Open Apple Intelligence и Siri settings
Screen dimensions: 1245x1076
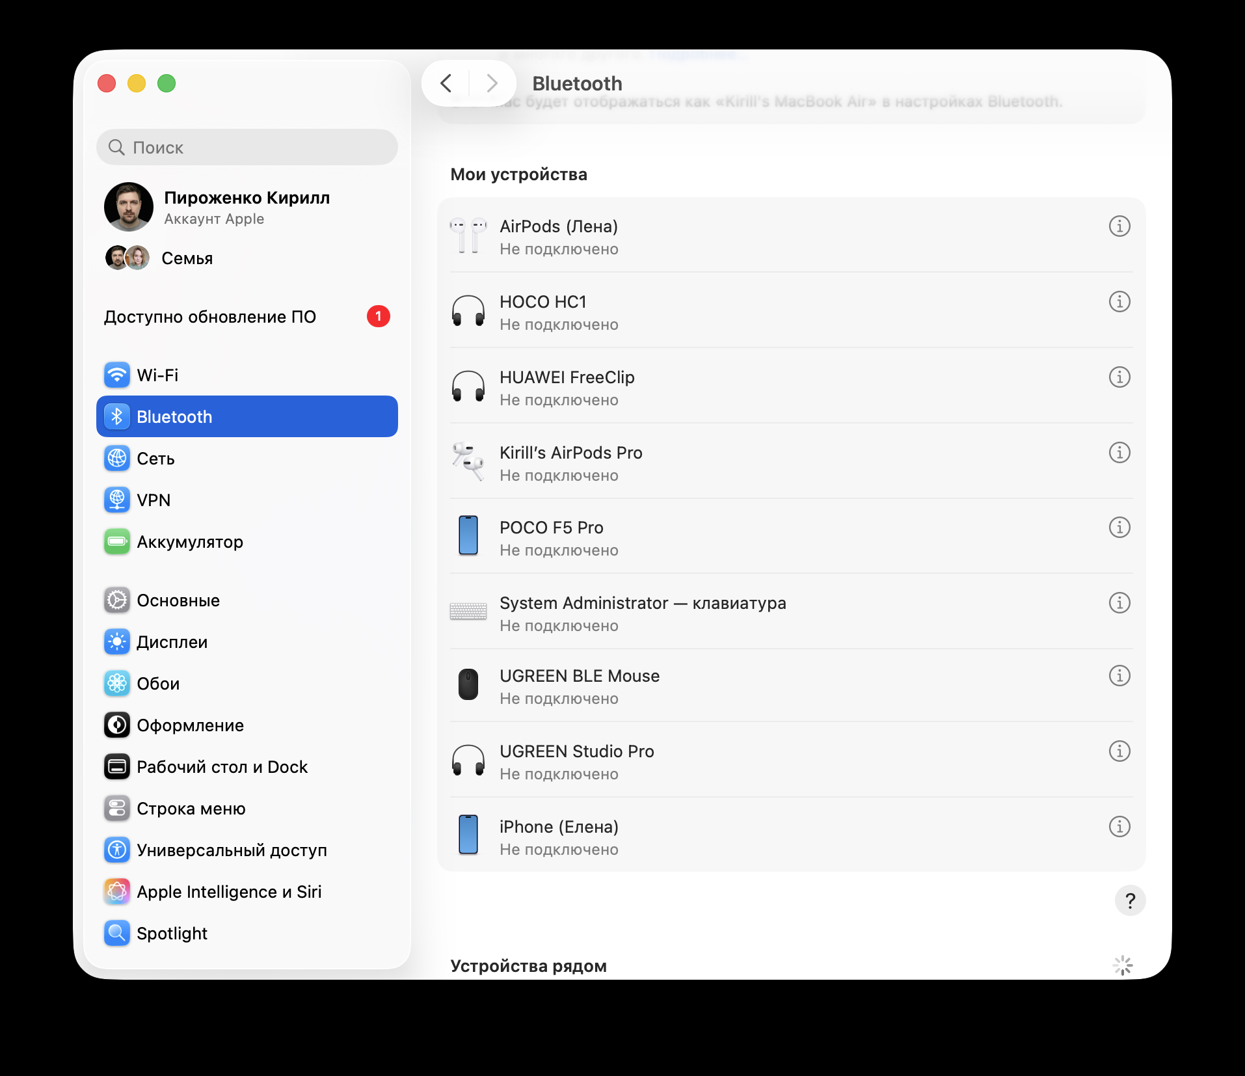[x=247, y=892]
